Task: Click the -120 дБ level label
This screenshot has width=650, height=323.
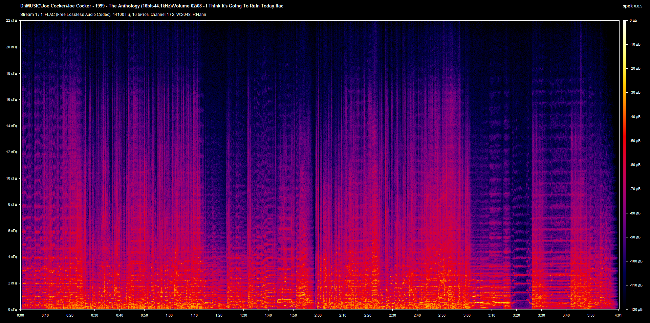Action: 635,310
